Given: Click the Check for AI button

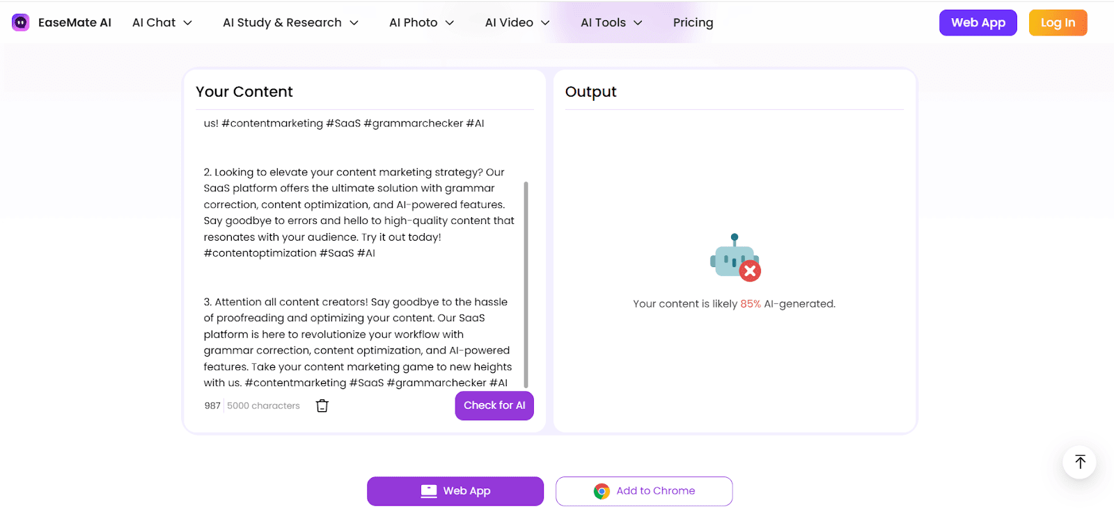Looking at the screenshot, I should click(494, 406).
